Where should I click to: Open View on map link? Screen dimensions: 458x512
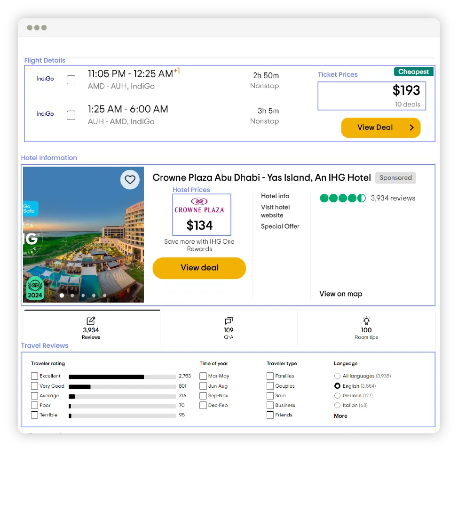[340, 294]
